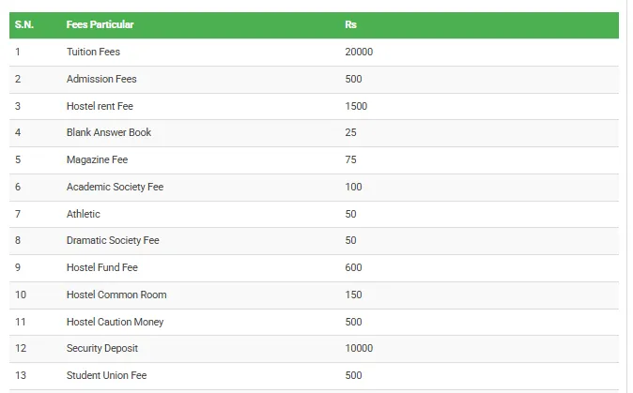Click the 10000 Security Deposit amount
633x393 pixels.
click(359, 348)
